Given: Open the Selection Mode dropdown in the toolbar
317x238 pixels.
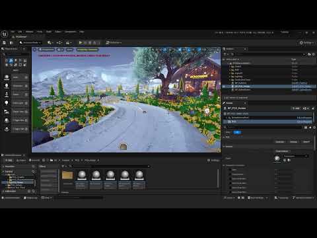Looking at the screenshot, I should 30,42.
